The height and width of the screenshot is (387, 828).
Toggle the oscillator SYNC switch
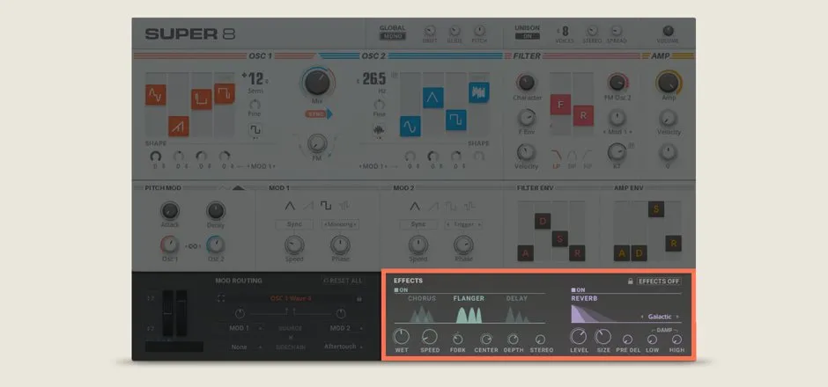[318, 113]
